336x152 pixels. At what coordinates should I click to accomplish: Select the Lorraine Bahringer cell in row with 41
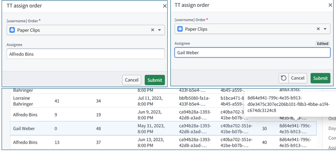(23, 101)
